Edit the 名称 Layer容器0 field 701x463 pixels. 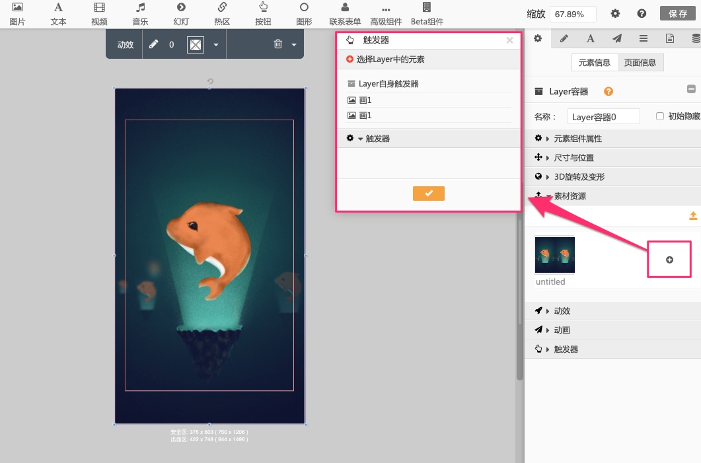point(603,117)
